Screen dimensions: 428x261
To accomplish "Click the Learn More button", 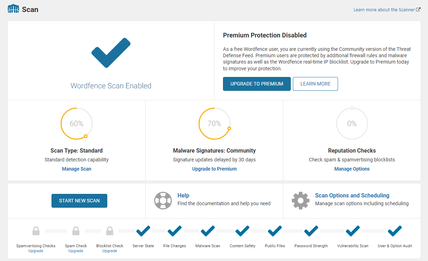I will [x=315, y=84].
